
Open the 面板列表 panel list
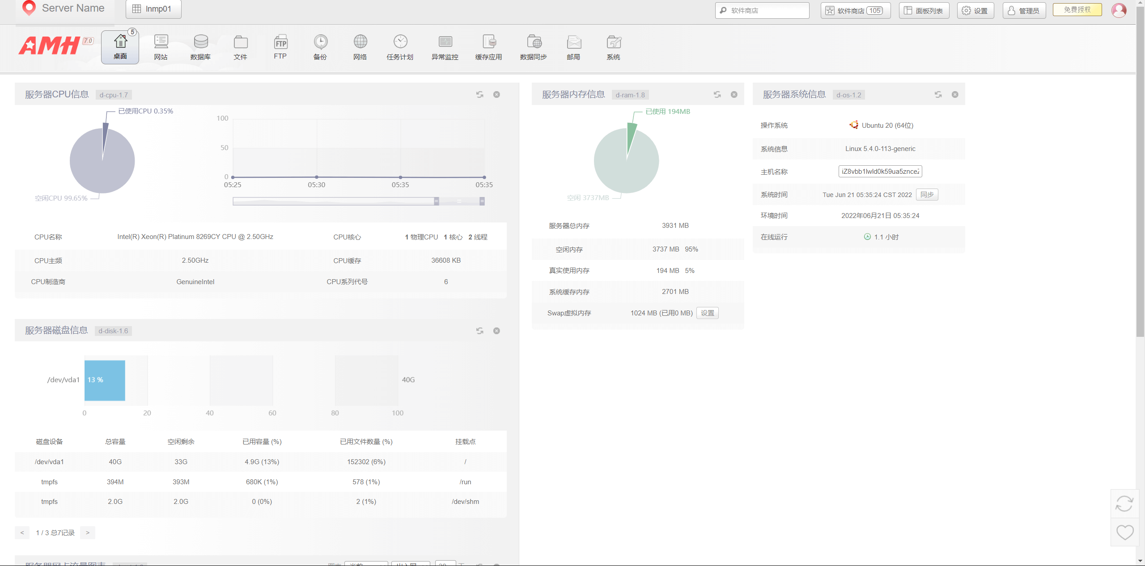pyautogui.click(x=924, y=10)
